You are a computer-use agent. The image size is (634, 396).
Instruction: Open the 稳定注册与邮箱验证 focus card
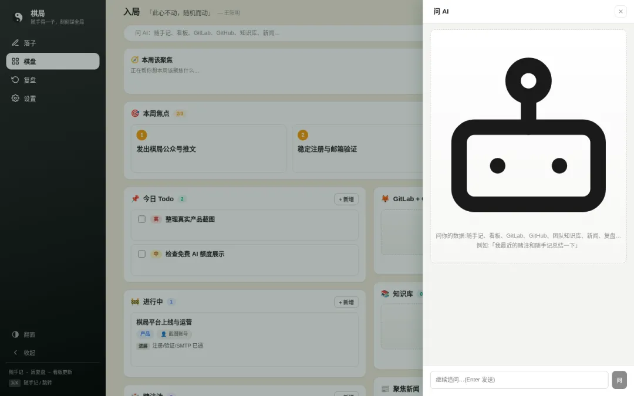358,148
